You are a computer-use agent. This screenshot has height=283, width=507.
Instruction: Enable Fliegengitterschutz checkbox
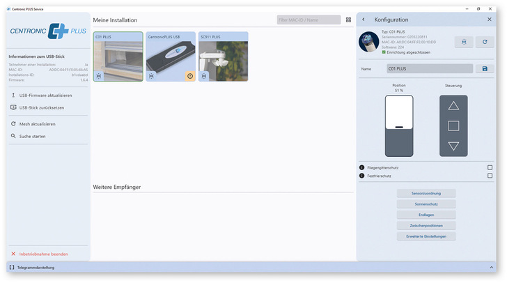490,167
